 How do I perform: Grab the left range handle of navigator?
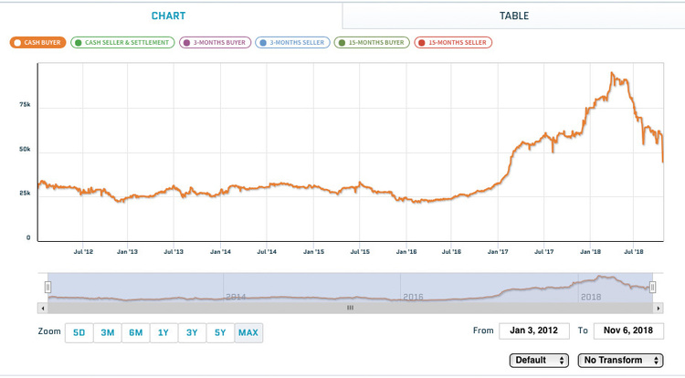pyautogui.click(x=47, y=288)
